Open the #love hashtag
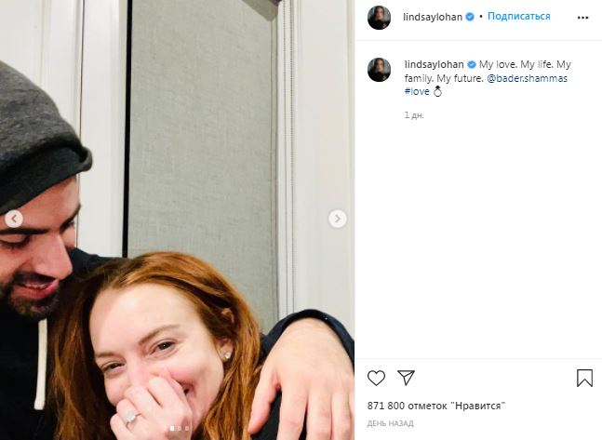The image size is (602, 440). [x=417, y=91]
